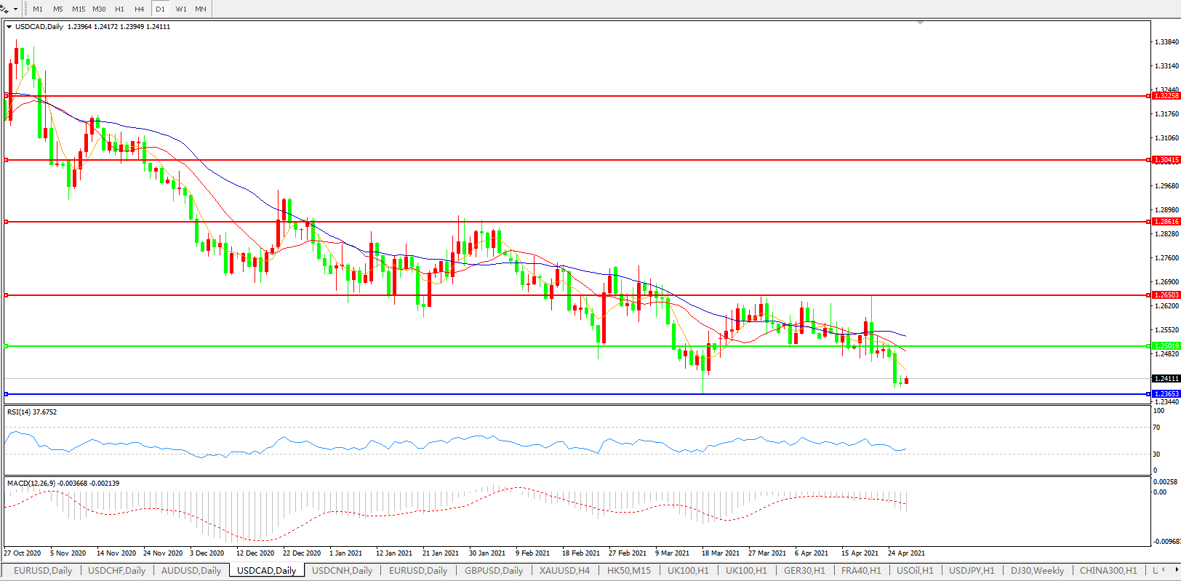The image size is (1181, 581).
Task: Open the XAUUSD,H4 chart tab
Action: 564,571
